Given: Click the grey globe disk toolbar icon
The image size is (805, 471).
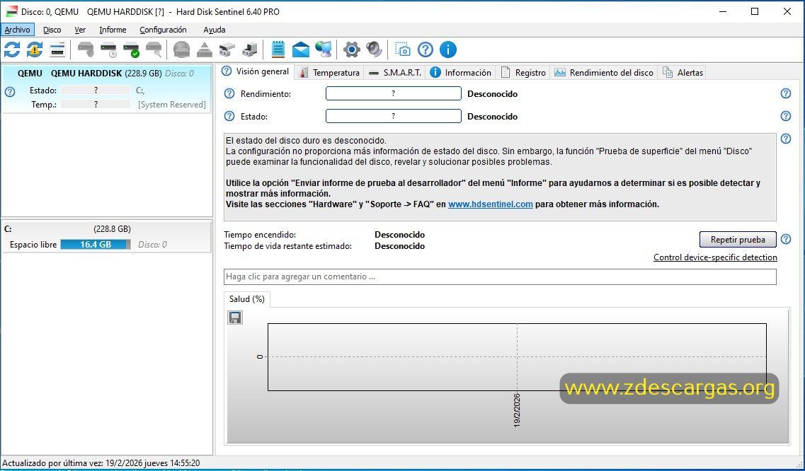Looking at the screenshot, I should (x=182, y=50).
